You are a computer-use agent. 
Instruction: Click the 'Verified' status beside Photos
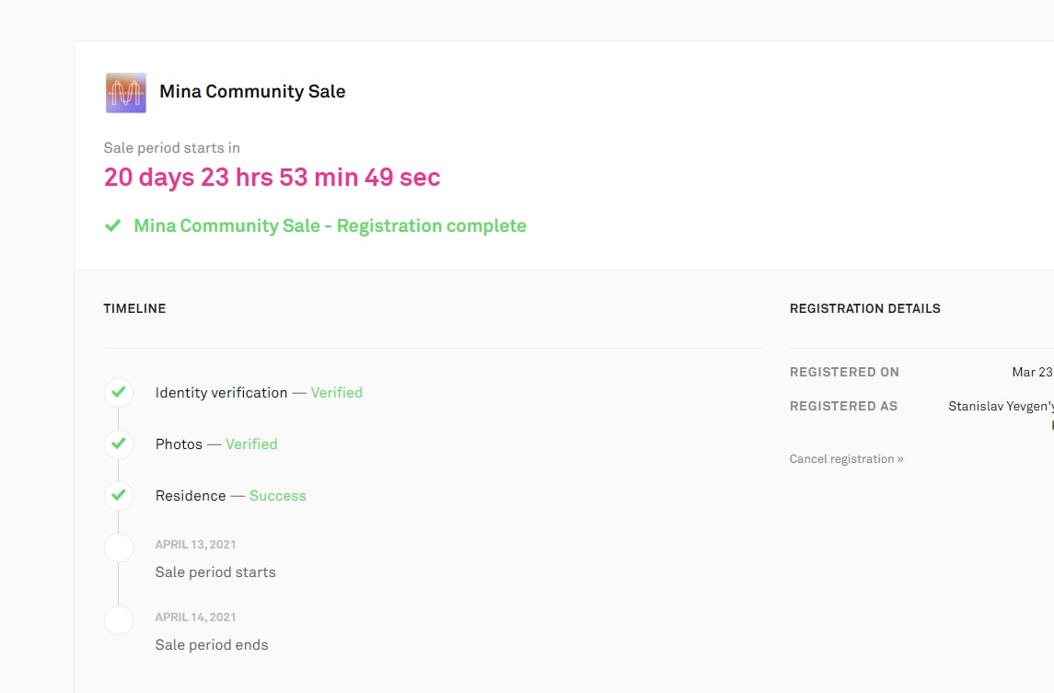[x=251, y=445]
